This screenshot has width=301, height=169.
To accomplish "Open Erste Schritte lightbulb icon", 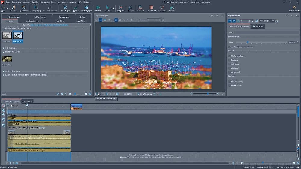I will point(294,7).
